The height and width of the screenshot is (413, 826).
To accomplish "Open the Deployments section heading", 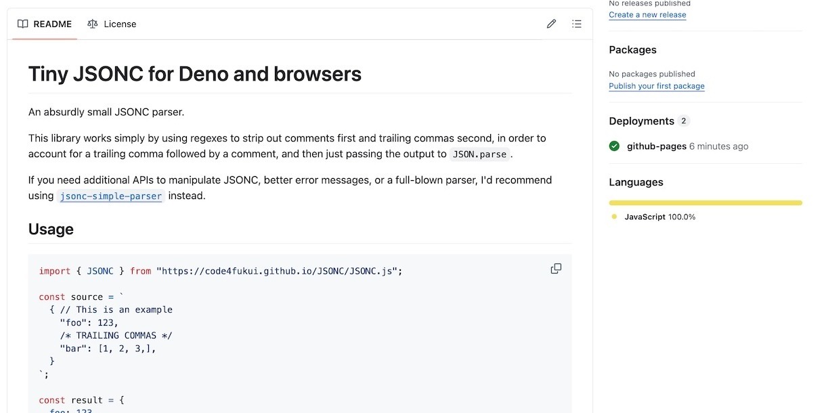I will (x=641, y=121).
